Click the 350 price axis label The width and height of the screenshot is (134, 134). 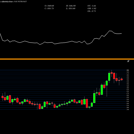[128, 77]
